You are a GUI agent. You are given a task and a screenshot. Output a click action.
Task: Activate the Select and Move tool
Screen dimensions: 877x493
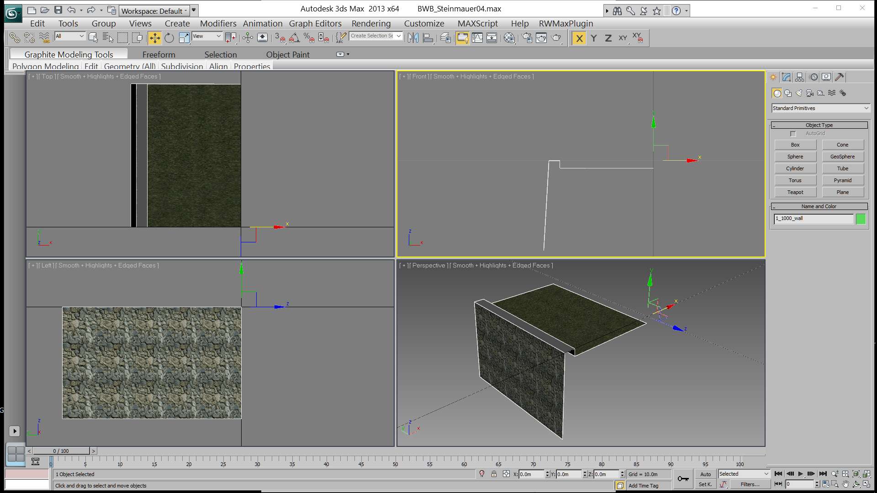tap(154, 38)
